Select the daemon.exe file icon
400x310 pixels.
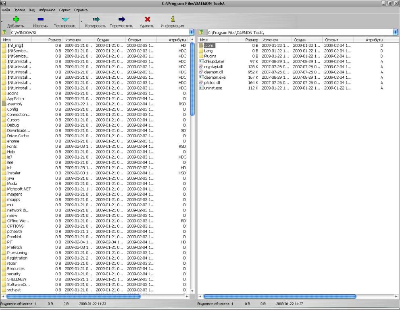201,77
